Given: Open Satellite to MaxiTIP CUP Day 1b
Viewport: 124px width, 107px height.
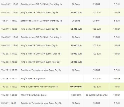Looking at the screenshot, I should 41,21.
